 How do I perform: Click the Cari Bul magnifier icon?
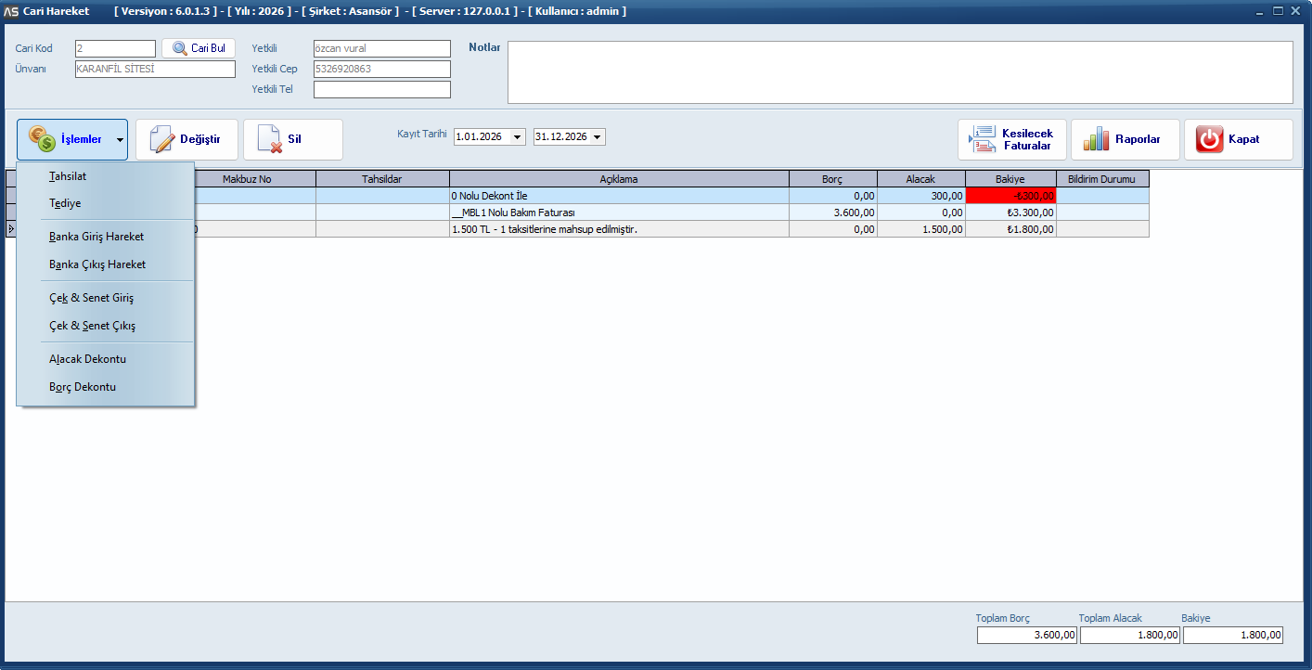pos(179,48)
